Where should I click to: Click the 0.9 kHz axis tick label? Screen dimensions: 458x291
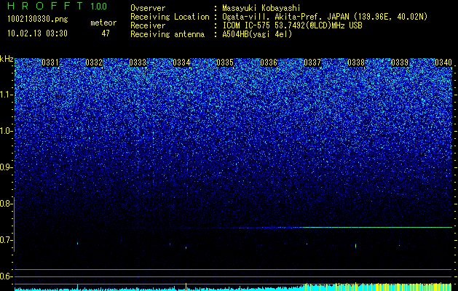(x=6, y=167)
